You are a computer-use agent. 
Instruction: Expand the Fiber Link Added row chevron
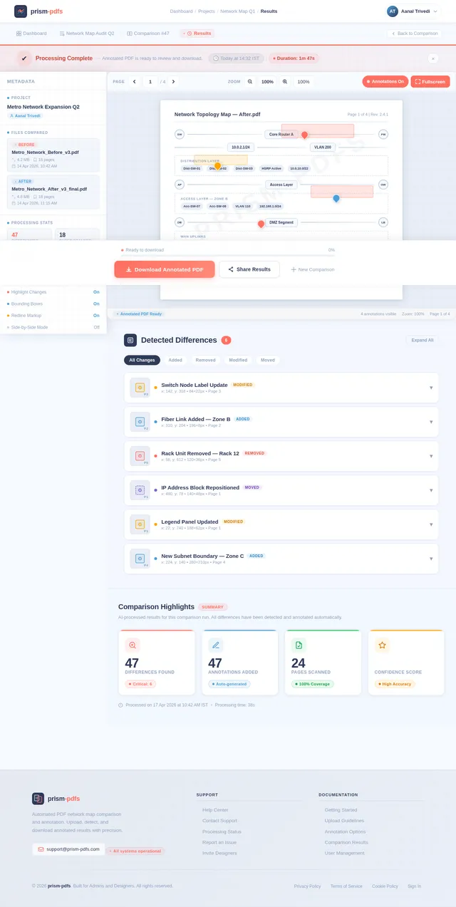[431, 422]
